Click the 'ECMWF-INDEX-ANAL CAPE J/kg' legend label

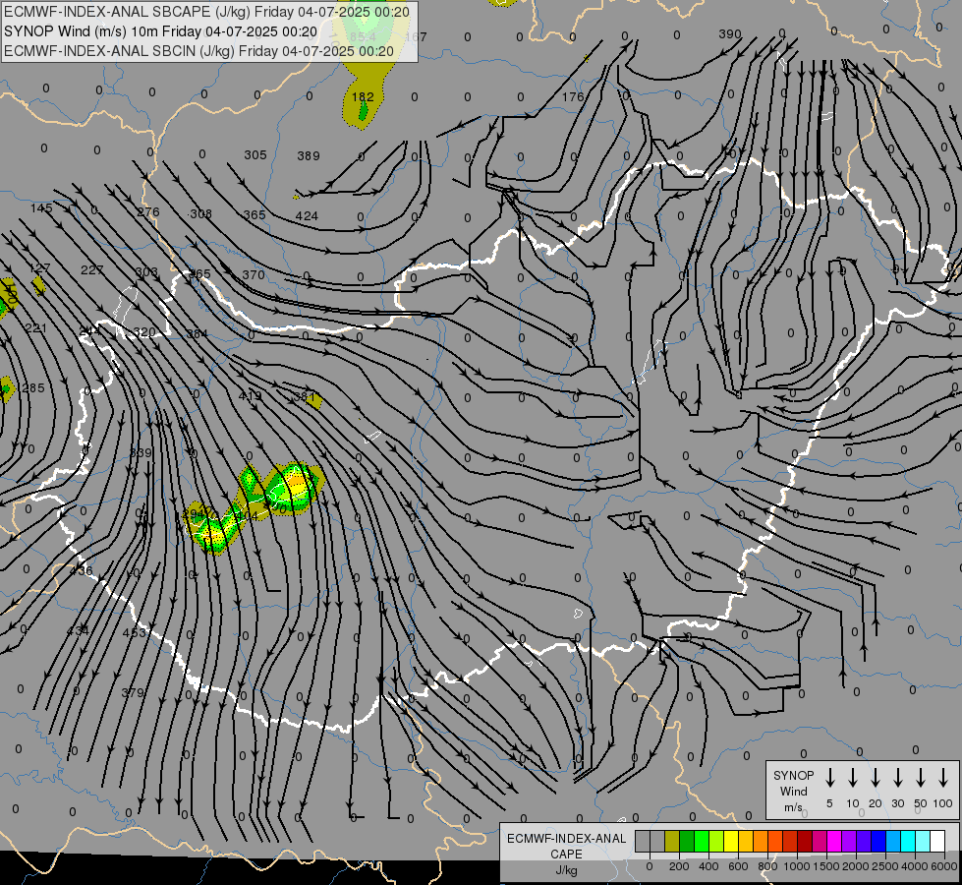coord(566,854)
